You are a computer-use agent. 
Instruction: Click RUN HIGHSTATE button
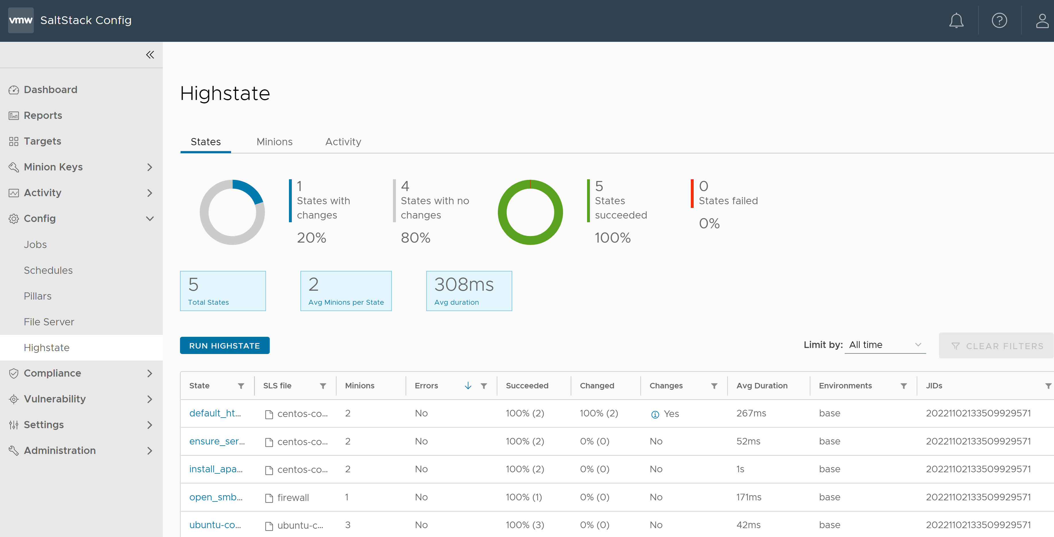click(224, 345)
